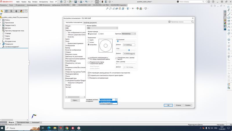Enable check for interferences checkbox
232x131 pixels.
click(89, 78)
